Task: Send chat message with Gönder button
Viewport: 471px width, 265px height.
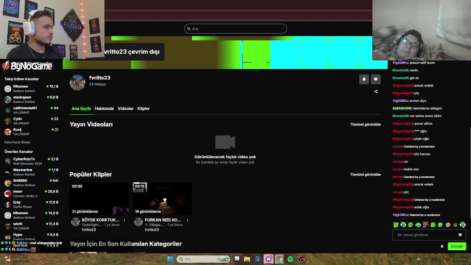Action: tap(457, 247)
